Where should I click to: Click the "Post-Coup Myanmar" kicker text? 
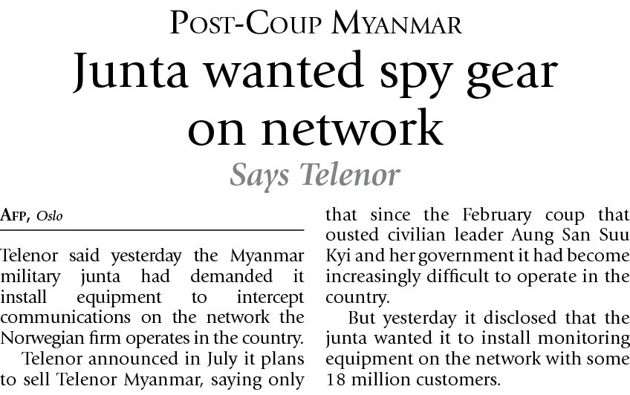pyautogui.click(x=315, y=23)
